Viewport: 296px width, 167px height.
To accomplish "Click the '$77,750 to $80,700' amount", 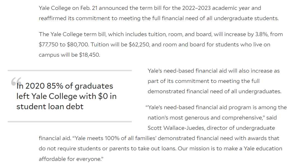I will pyautogui.click(x=64, y=44).
